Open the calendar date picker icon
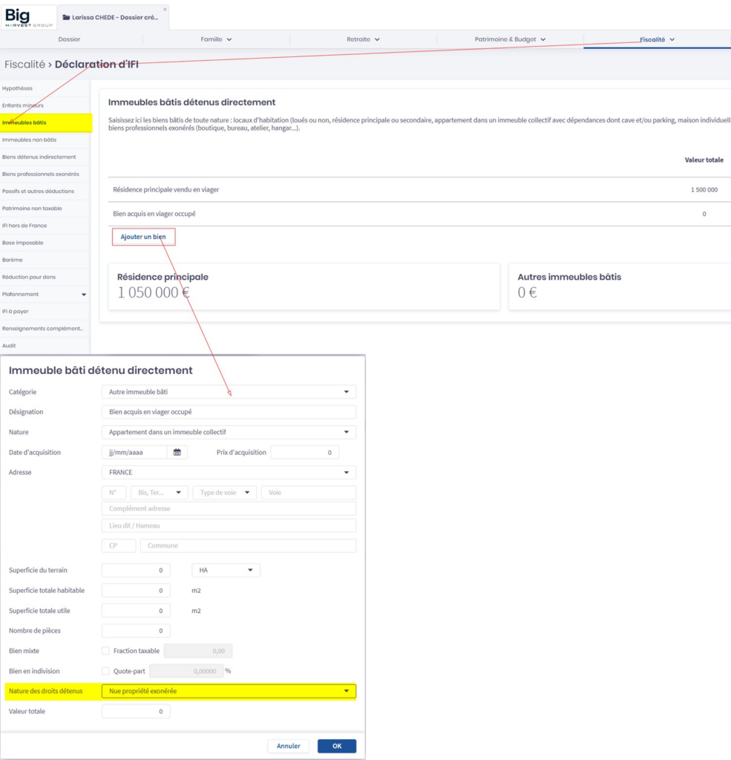731x760 pixels. (177, 452)
